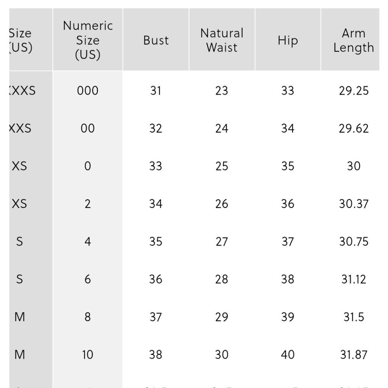Select numeric size 10 cell

click(88, 355)
